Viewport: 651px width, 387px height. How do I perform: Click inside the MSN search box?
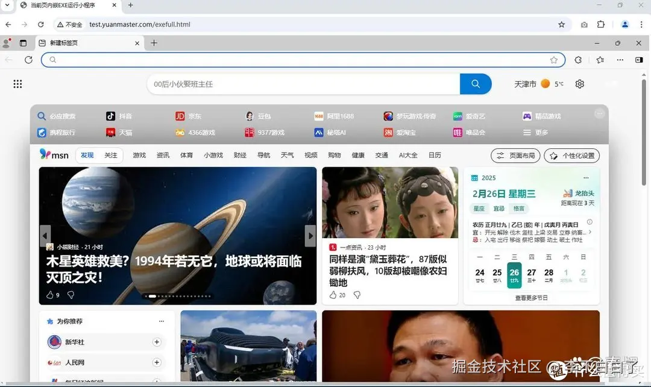click(x=271, y=84)
